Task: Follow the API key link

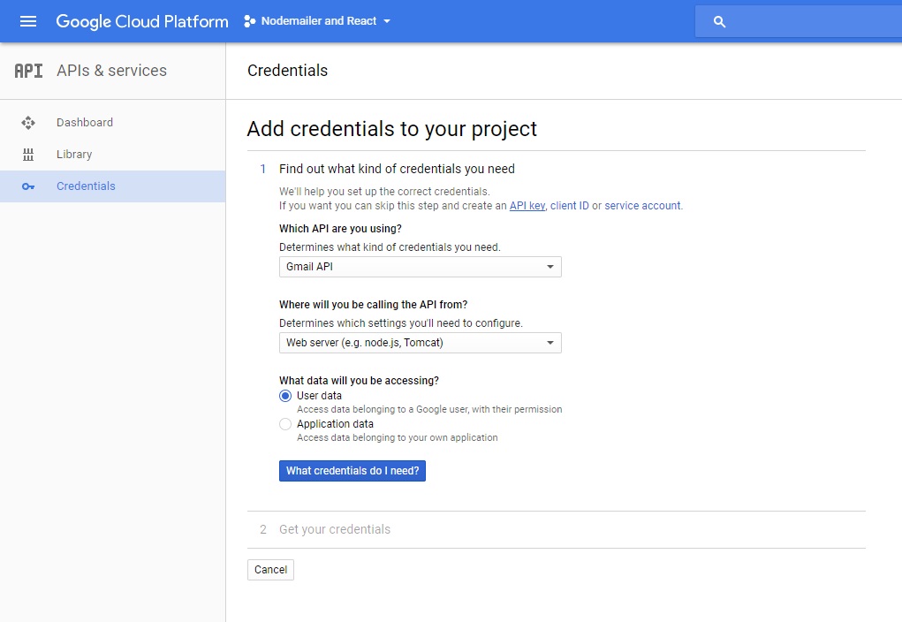Action: (527, 206)
